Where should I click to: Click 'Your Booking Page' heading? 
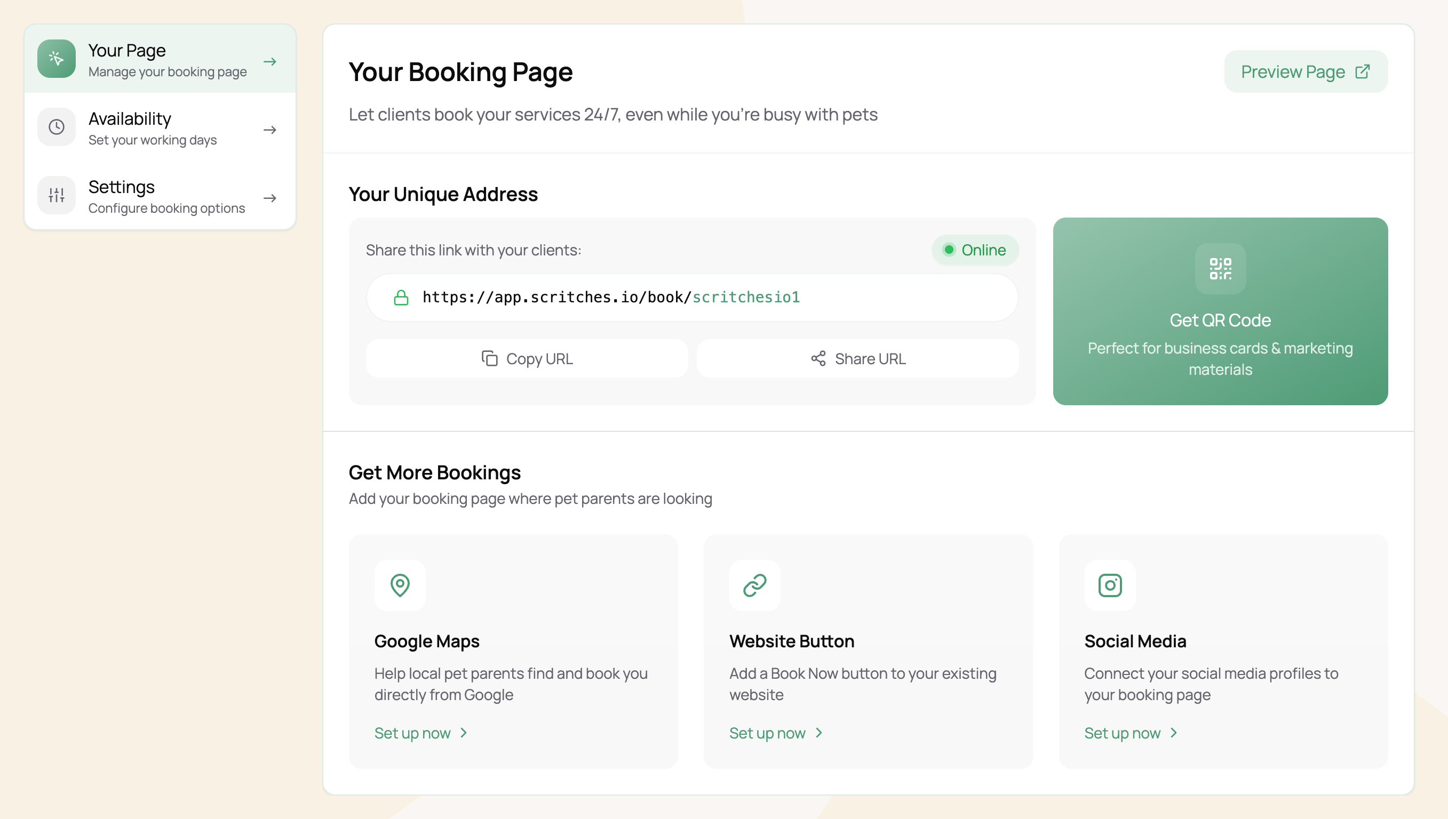[460, 72]
